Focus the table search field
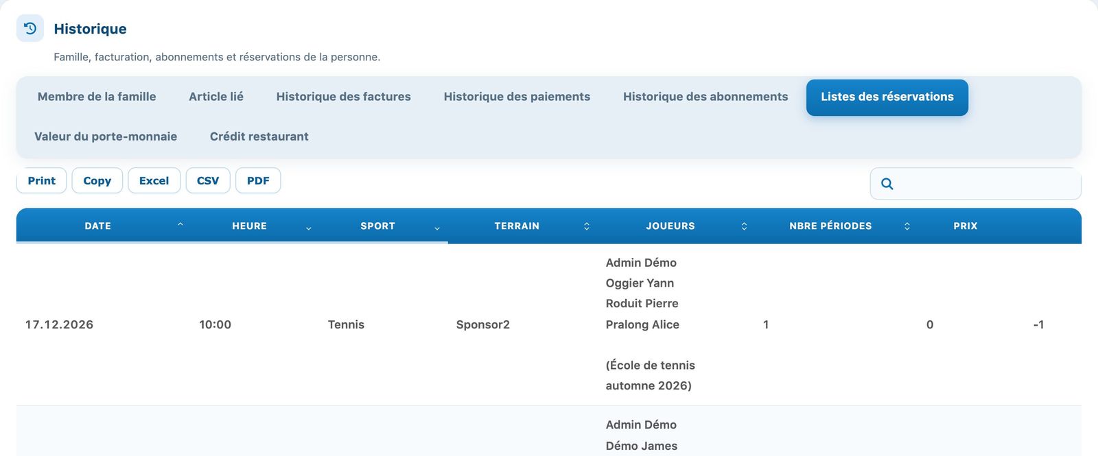 coord(976,184)
